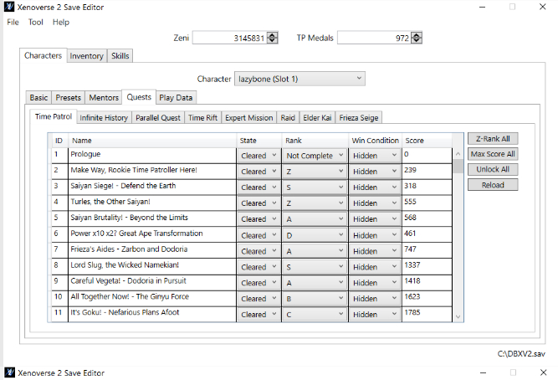558x380 pixels.
Task: Open the Tool menu
Action: [x=36, y=22]
